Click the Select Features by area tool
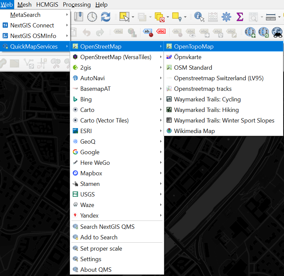Screen dimensions: 284x276 pos(124,17)
